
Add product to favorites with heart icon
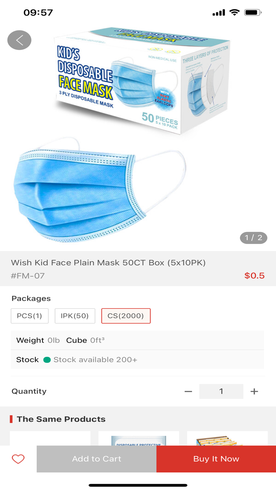[18, 459]
